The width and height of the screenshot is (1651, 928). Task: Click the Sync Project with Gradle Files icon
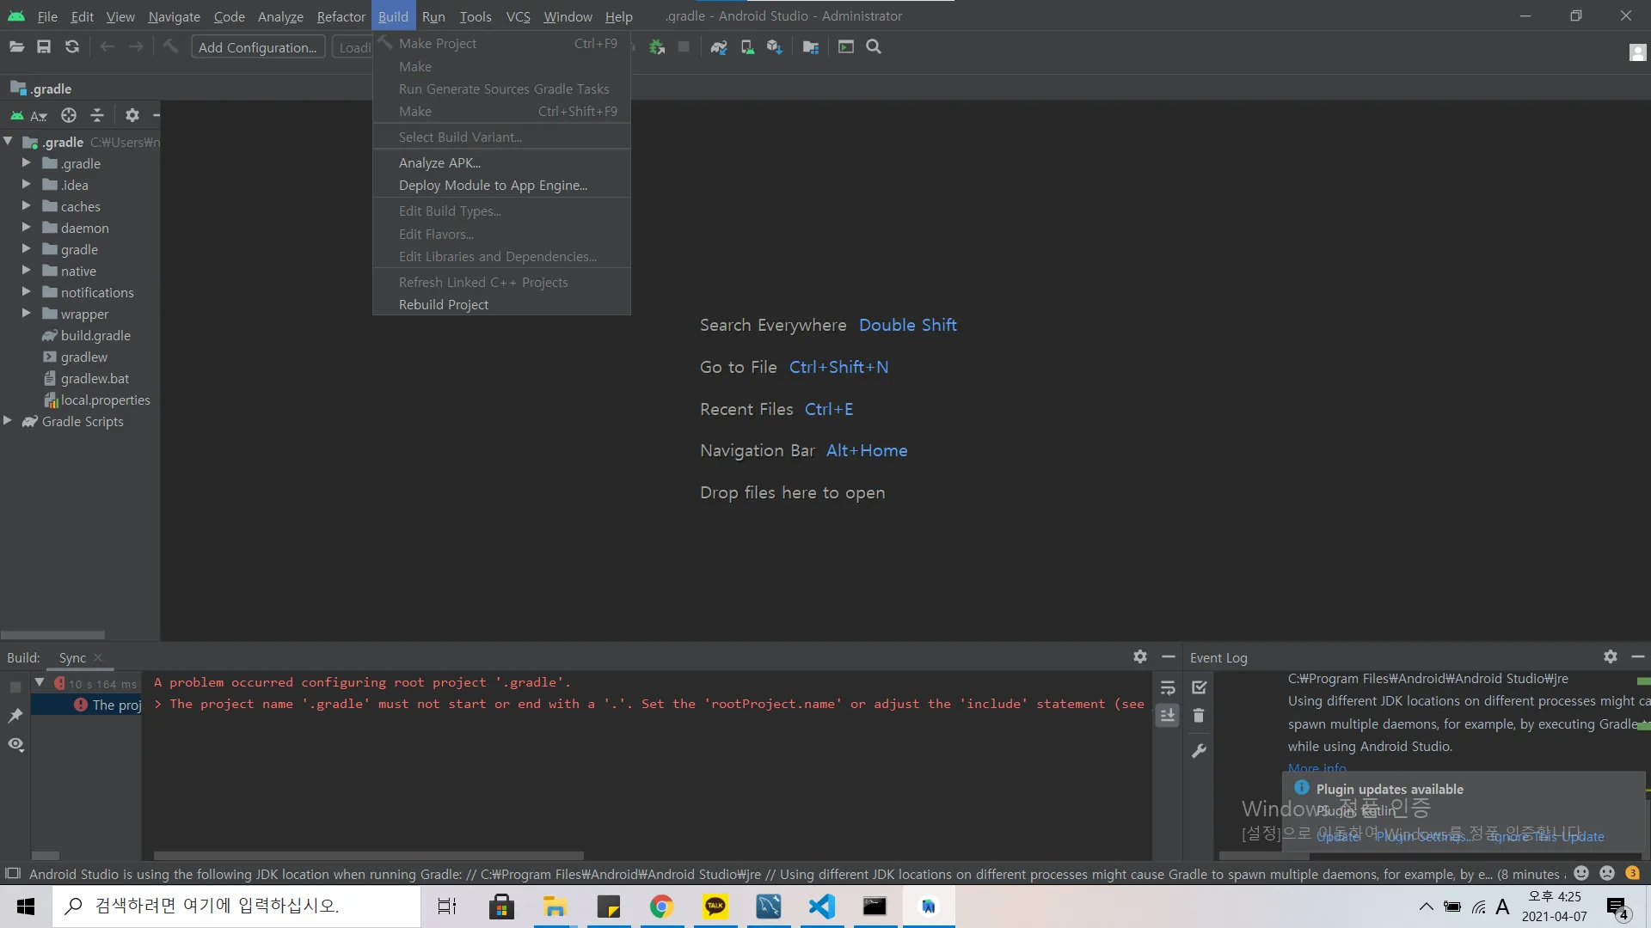coord(719,47)
